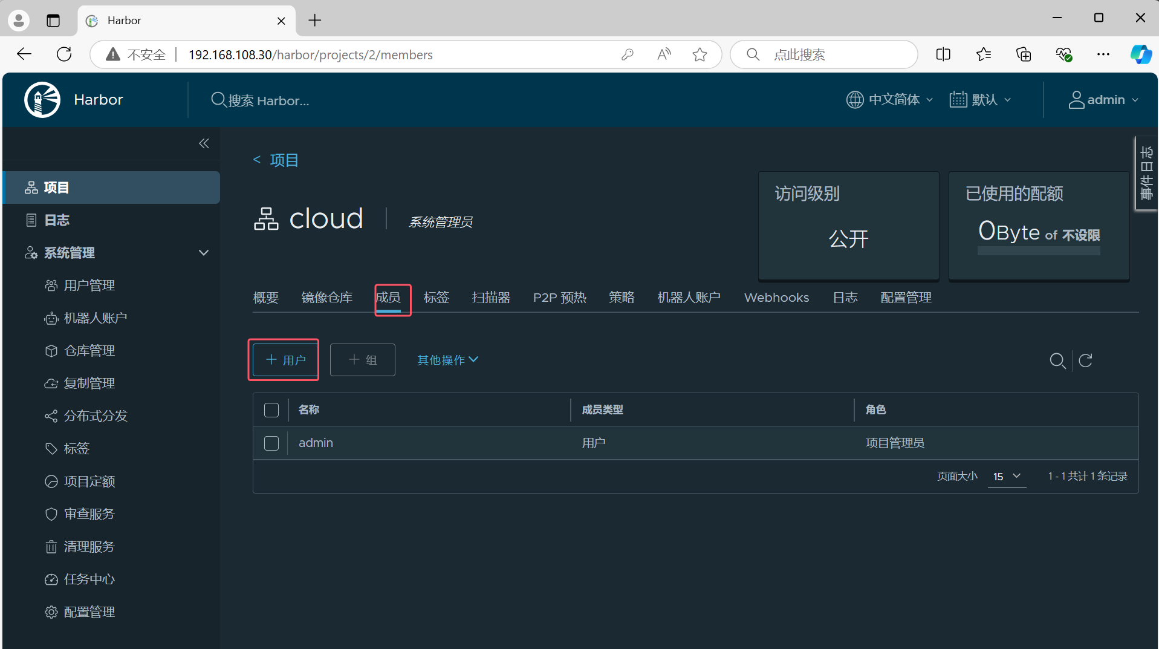Image resolution: width=1159 pixels, height=649 pixels.
Task: Switch to the project 配置管理 tab
Action: (906, 298)
